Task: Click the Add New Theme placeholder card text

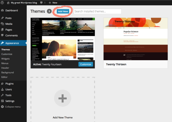Action: pos(63,118)
